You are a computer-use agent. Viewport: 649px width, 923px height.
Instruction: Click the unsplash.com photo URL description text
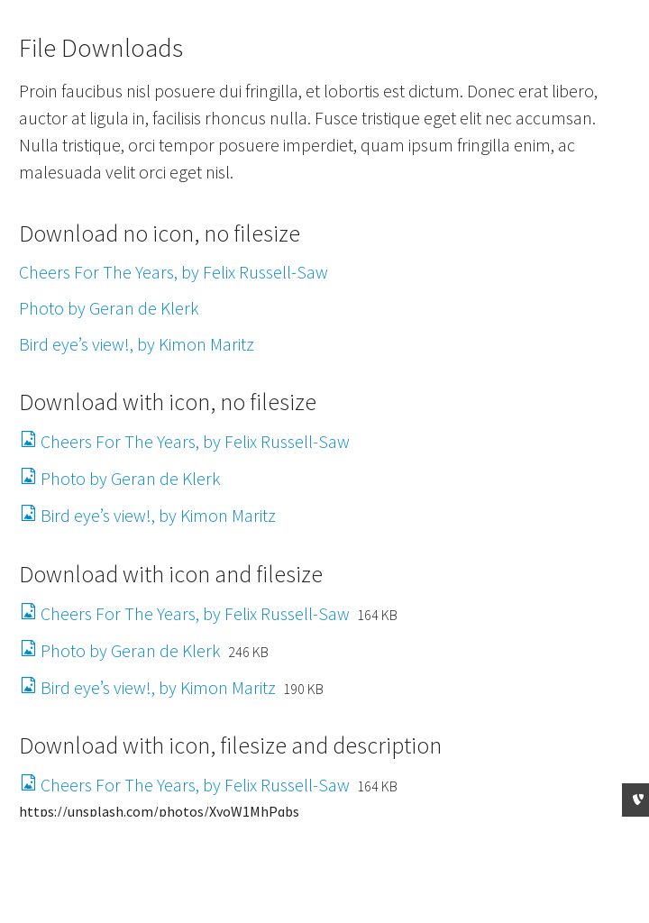tap(159, 811)
